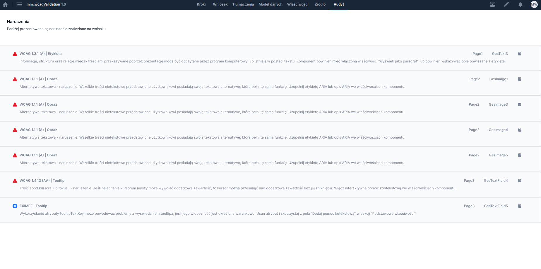Open the archive drawer icon in header
Viewport: 541px width, 269px height.
(492, 4)
